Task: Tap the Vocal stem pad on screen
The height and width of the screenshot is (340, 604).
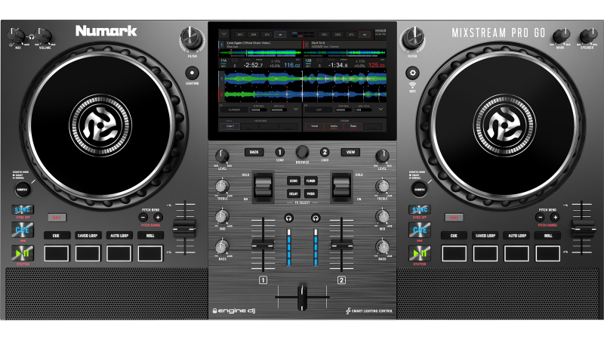Action: [315, 125]
